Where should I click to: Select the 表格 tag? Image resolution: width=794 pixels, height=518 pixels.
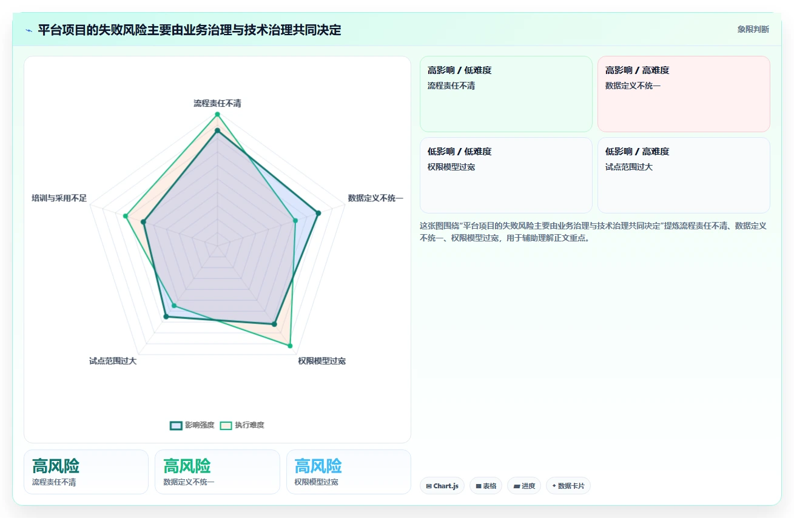click(x=486, y=486)
